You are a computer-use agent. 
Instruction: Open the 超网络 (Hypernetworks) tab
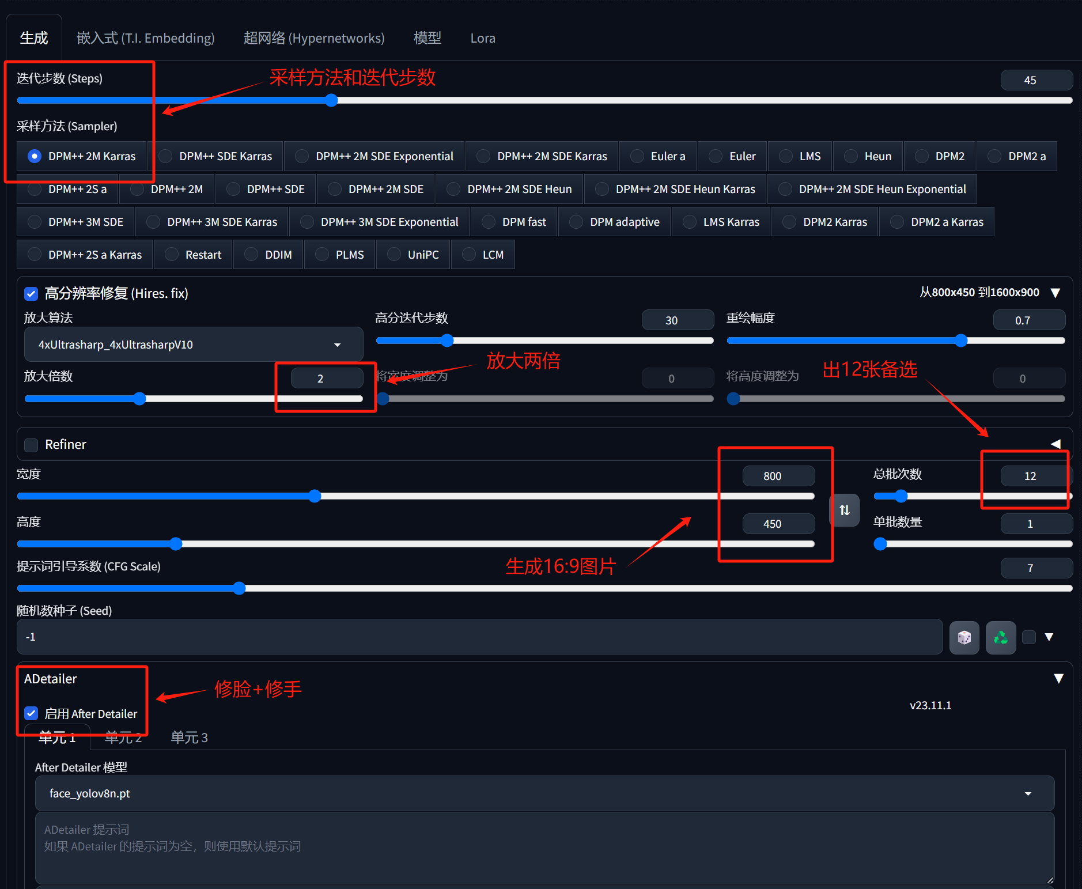coord(313,38)
